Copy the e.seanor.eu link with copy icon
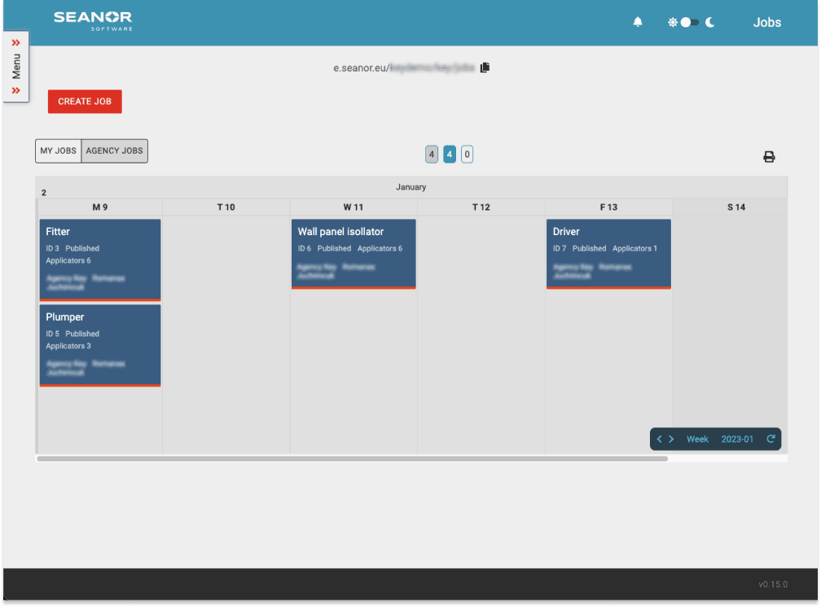The height and width of the screenshot is (607, 821). tap(485, 68)
